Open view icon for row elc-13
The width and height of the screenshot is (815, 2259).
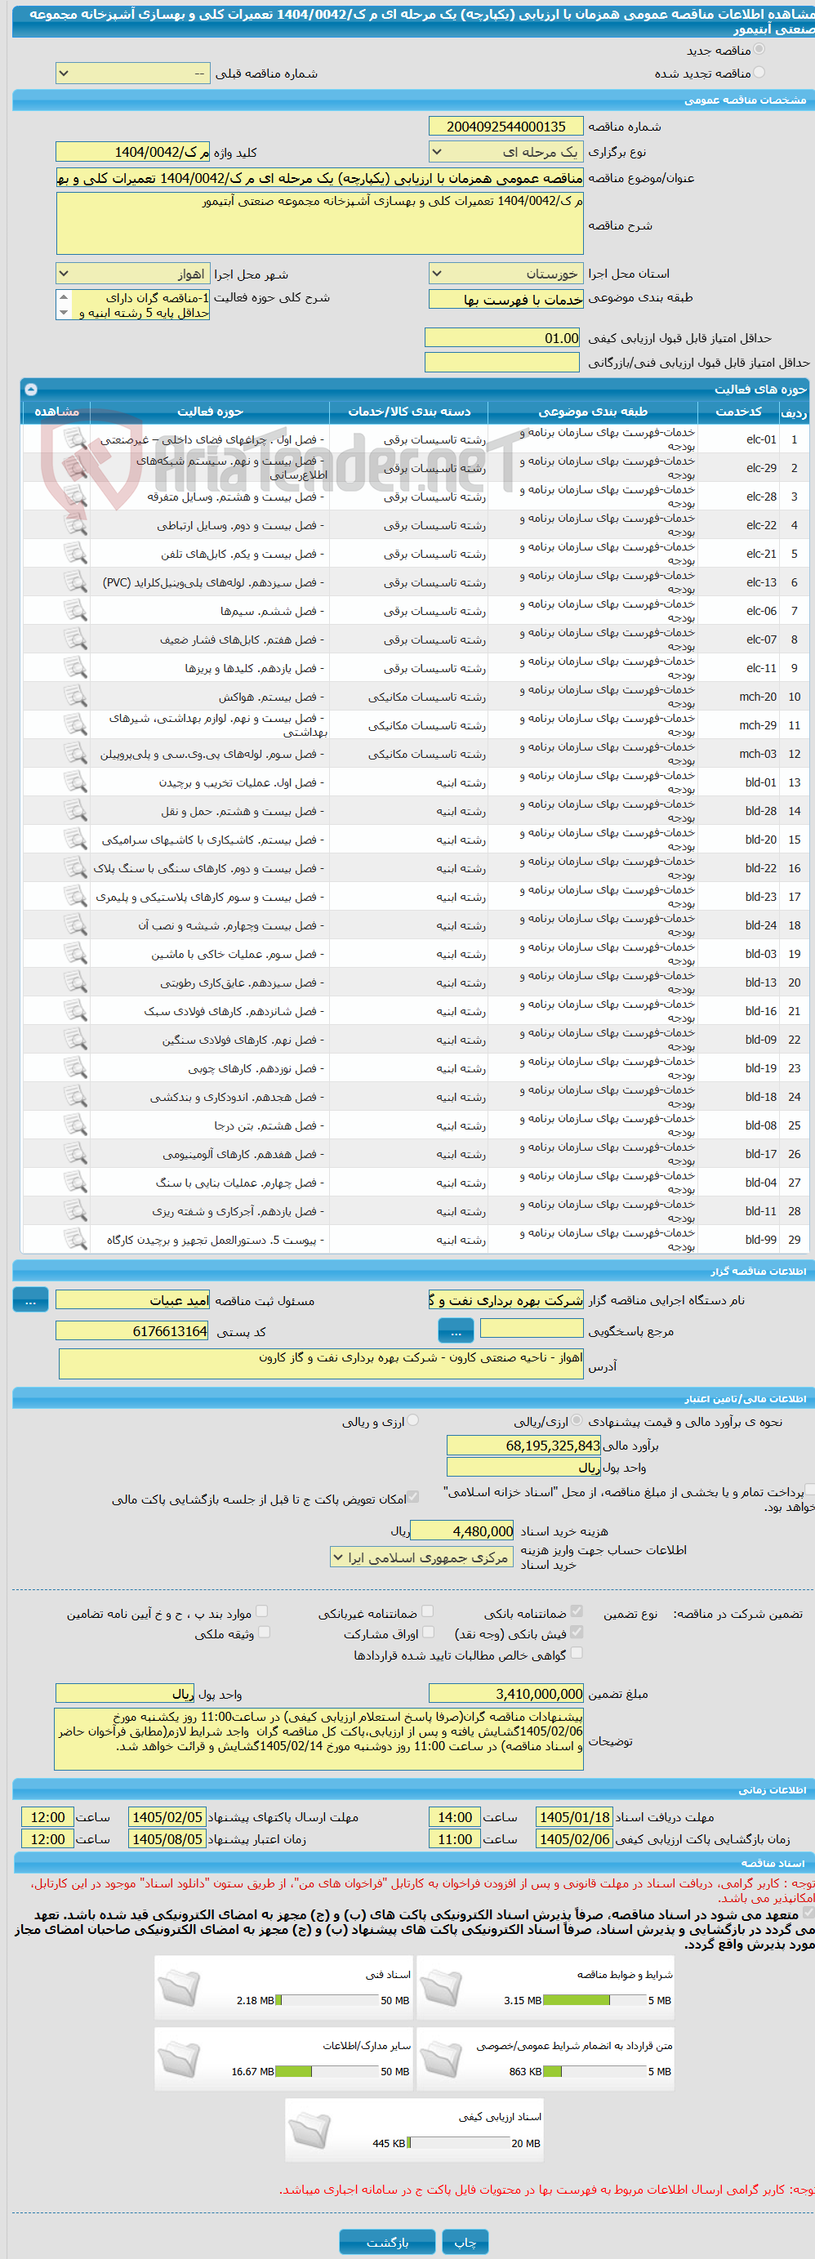coord(75,582)
